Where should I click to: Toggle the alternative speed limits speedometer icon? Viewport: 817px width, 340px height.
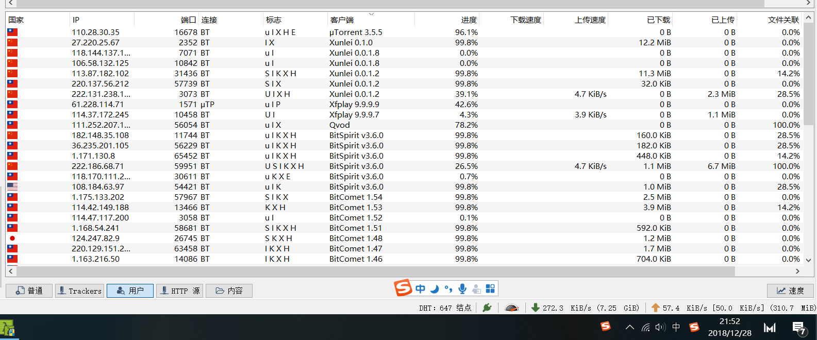(x=512, y=308)
